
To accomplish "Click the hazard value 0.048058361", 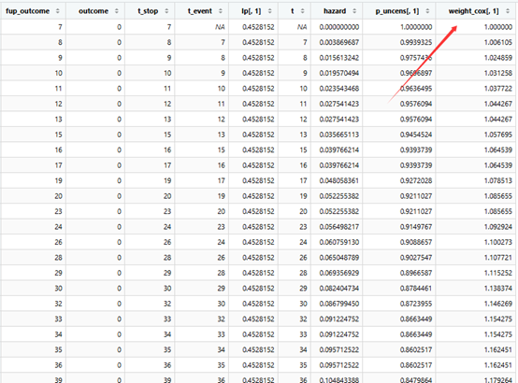I will tap(339, 180).
